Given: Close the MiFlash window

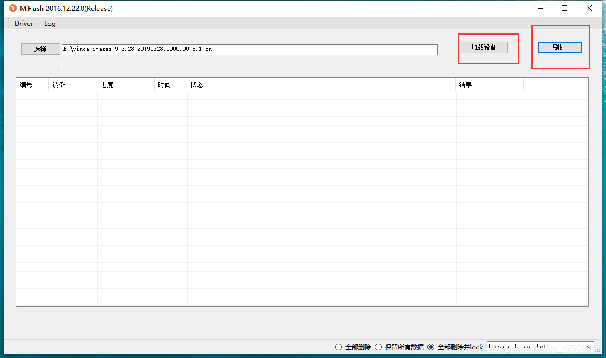Looking at the screenshot, I should (589, 8).
